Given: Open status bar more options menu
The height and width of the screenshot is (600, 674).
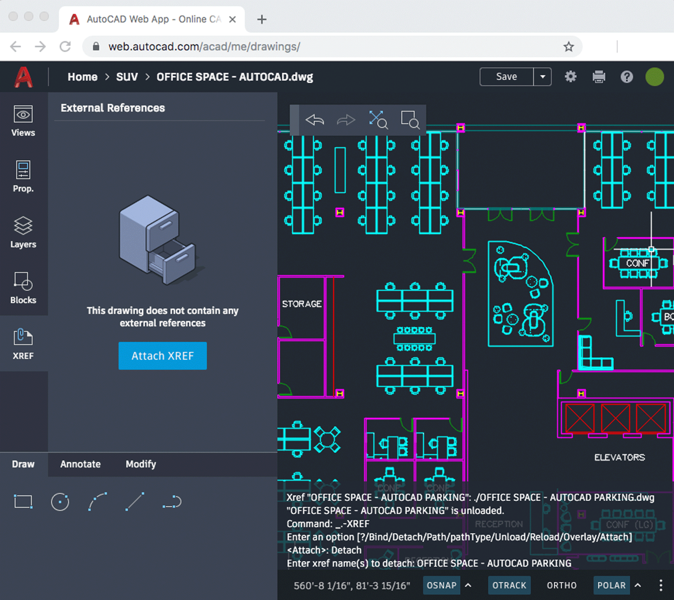Looking at the screenshot, I should [x=661, y=585].
